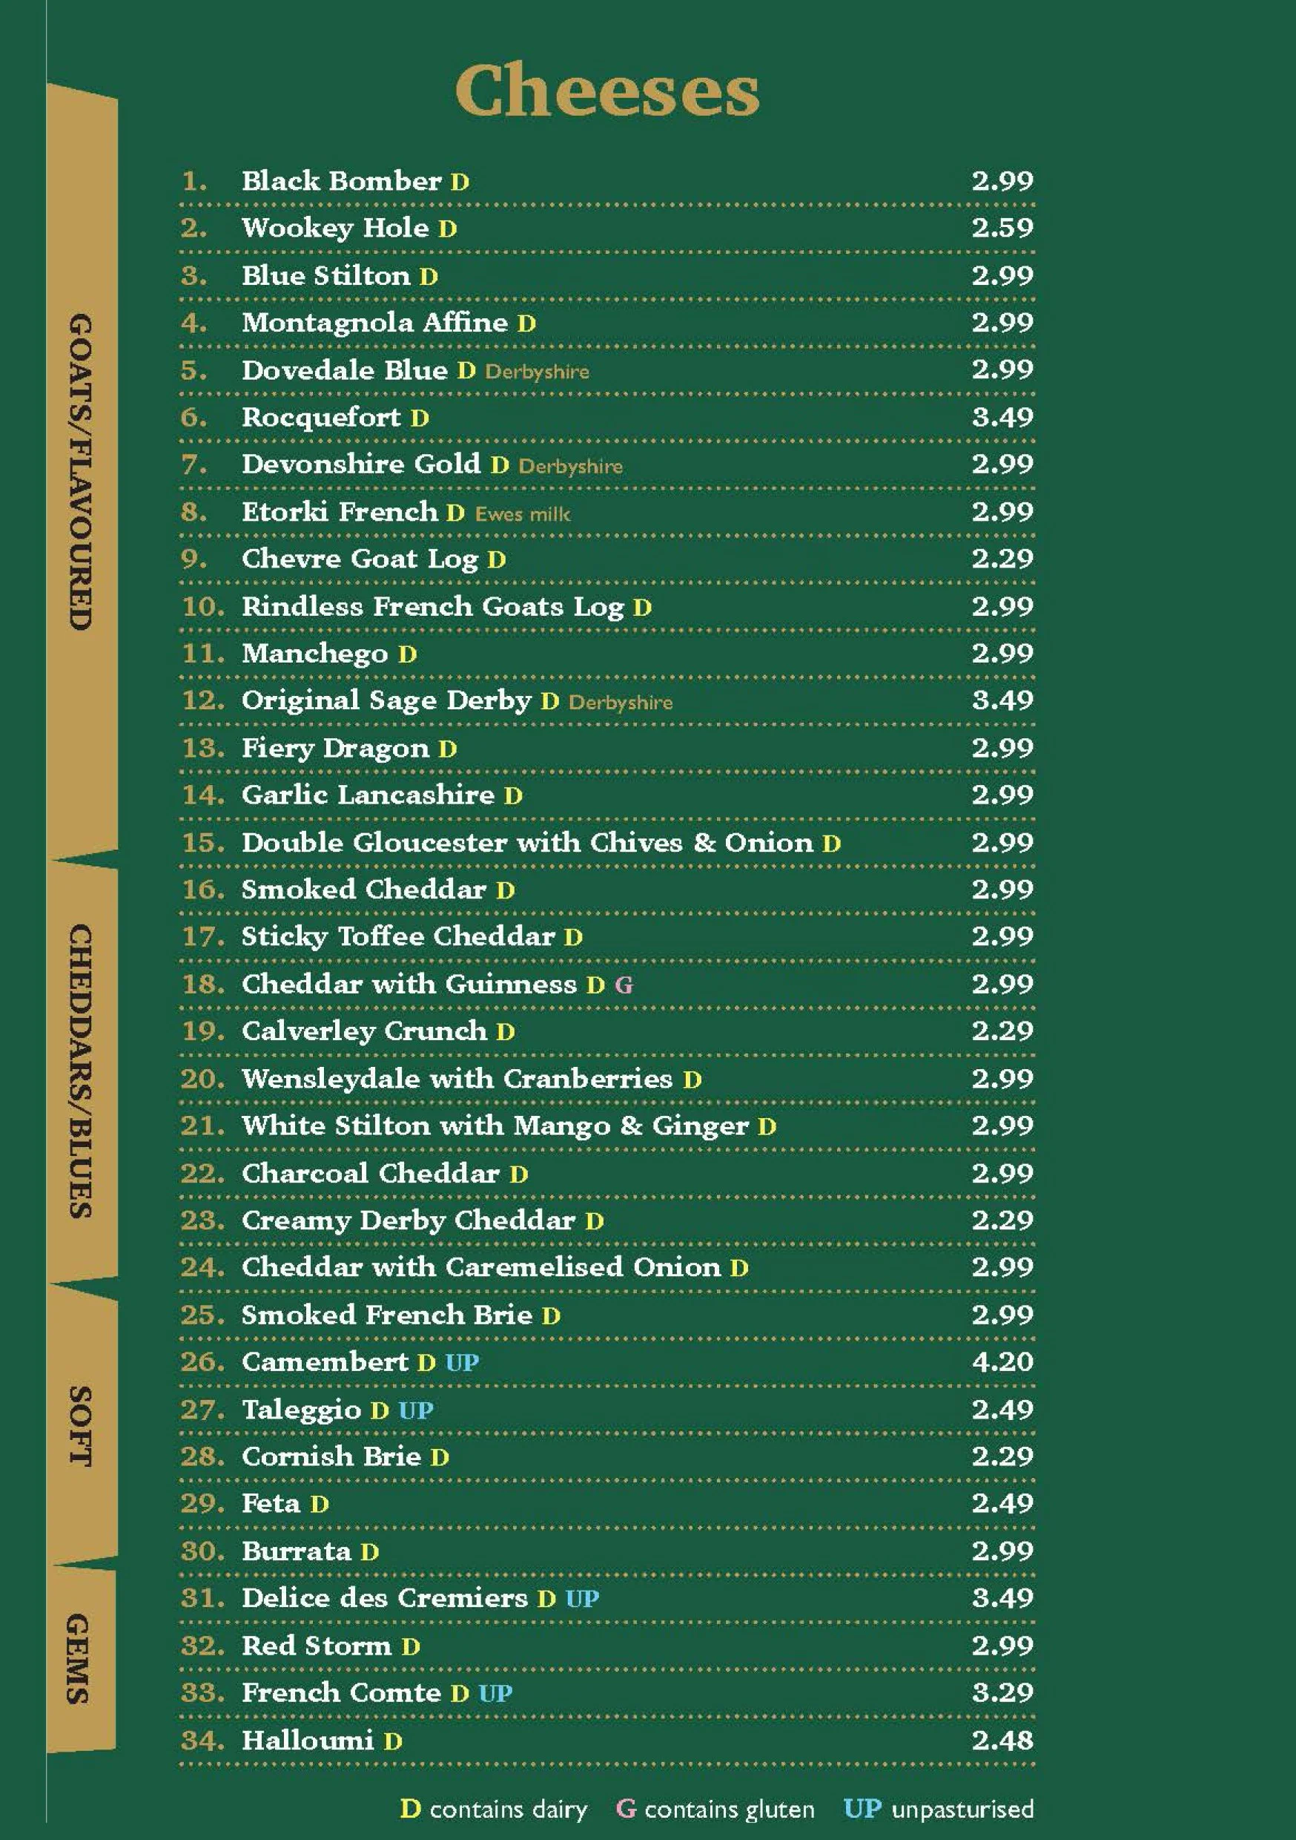Select the GEMS side tab
The width and height of the screenshot is (1296, 1840).
click(80, 1659)
